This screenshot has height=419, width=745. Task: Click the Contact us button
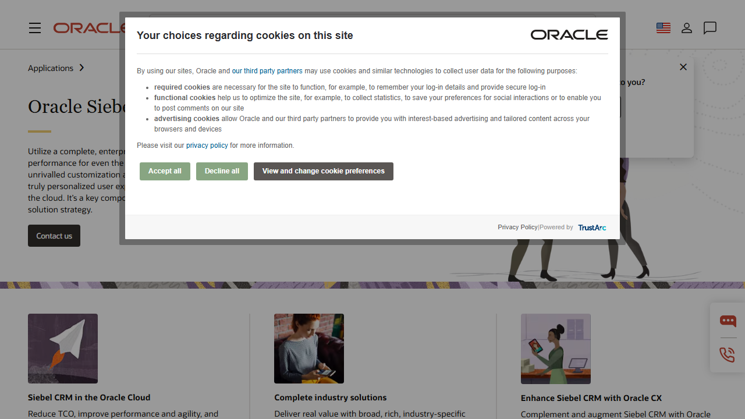pos(54,236)
